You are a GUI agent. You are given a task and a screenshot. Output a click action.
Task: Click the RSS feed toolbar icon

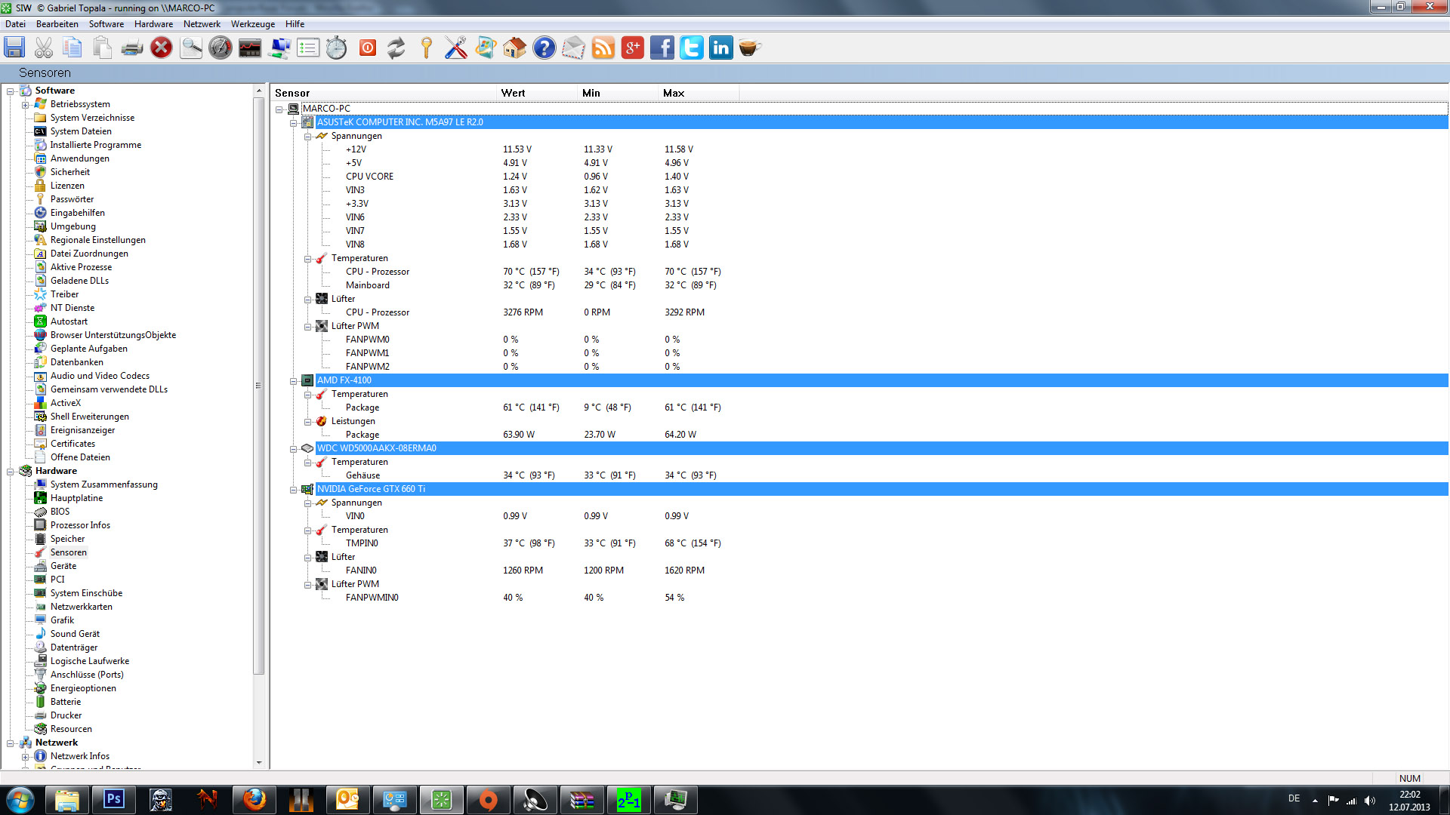pos(603,48)
